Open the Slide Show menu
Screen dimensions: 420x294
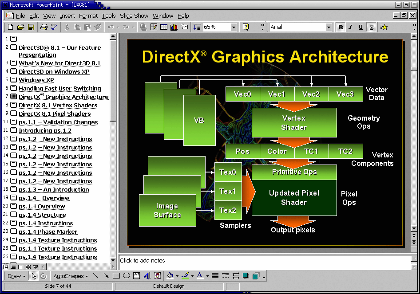pyautogui.click(x=134, y=16)
